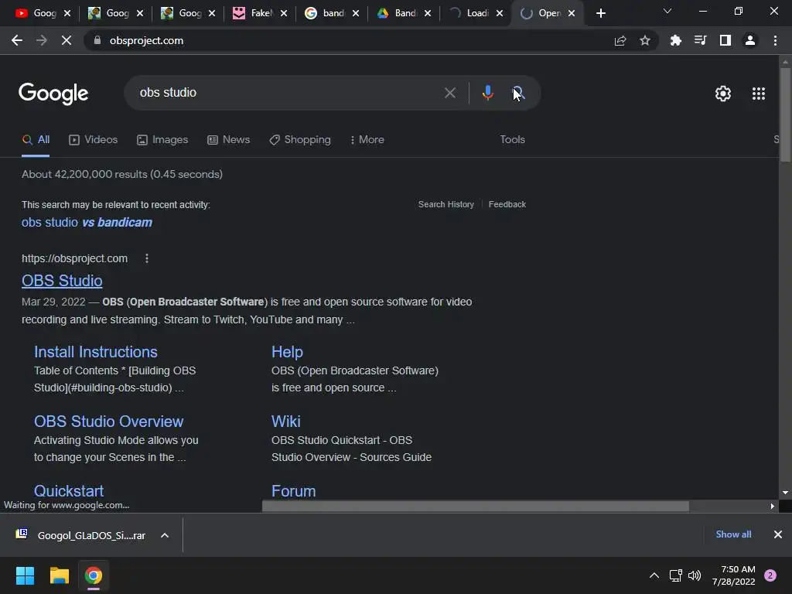
Task: Open the Extensions puzzle icon
Action: tap(675, 40)
